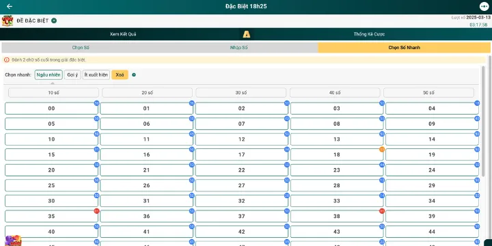492x246 pixels.
Task: Open Xem Kết Quả tab
Action: [123, 34]
